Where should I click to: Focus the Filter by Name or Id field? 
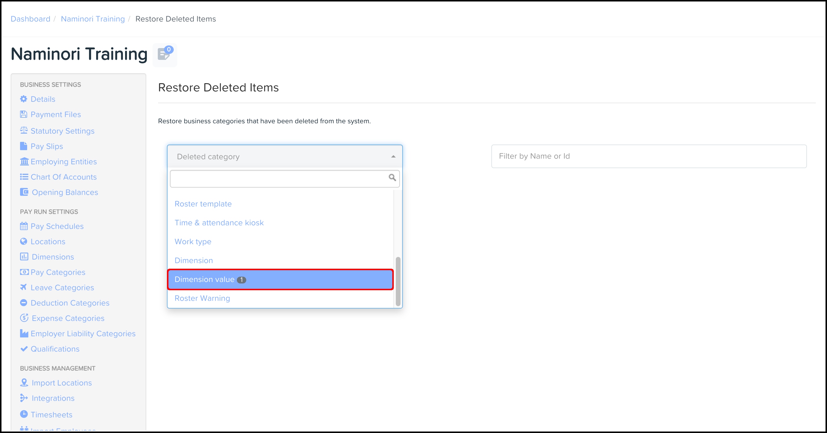[x=649, y=156]
